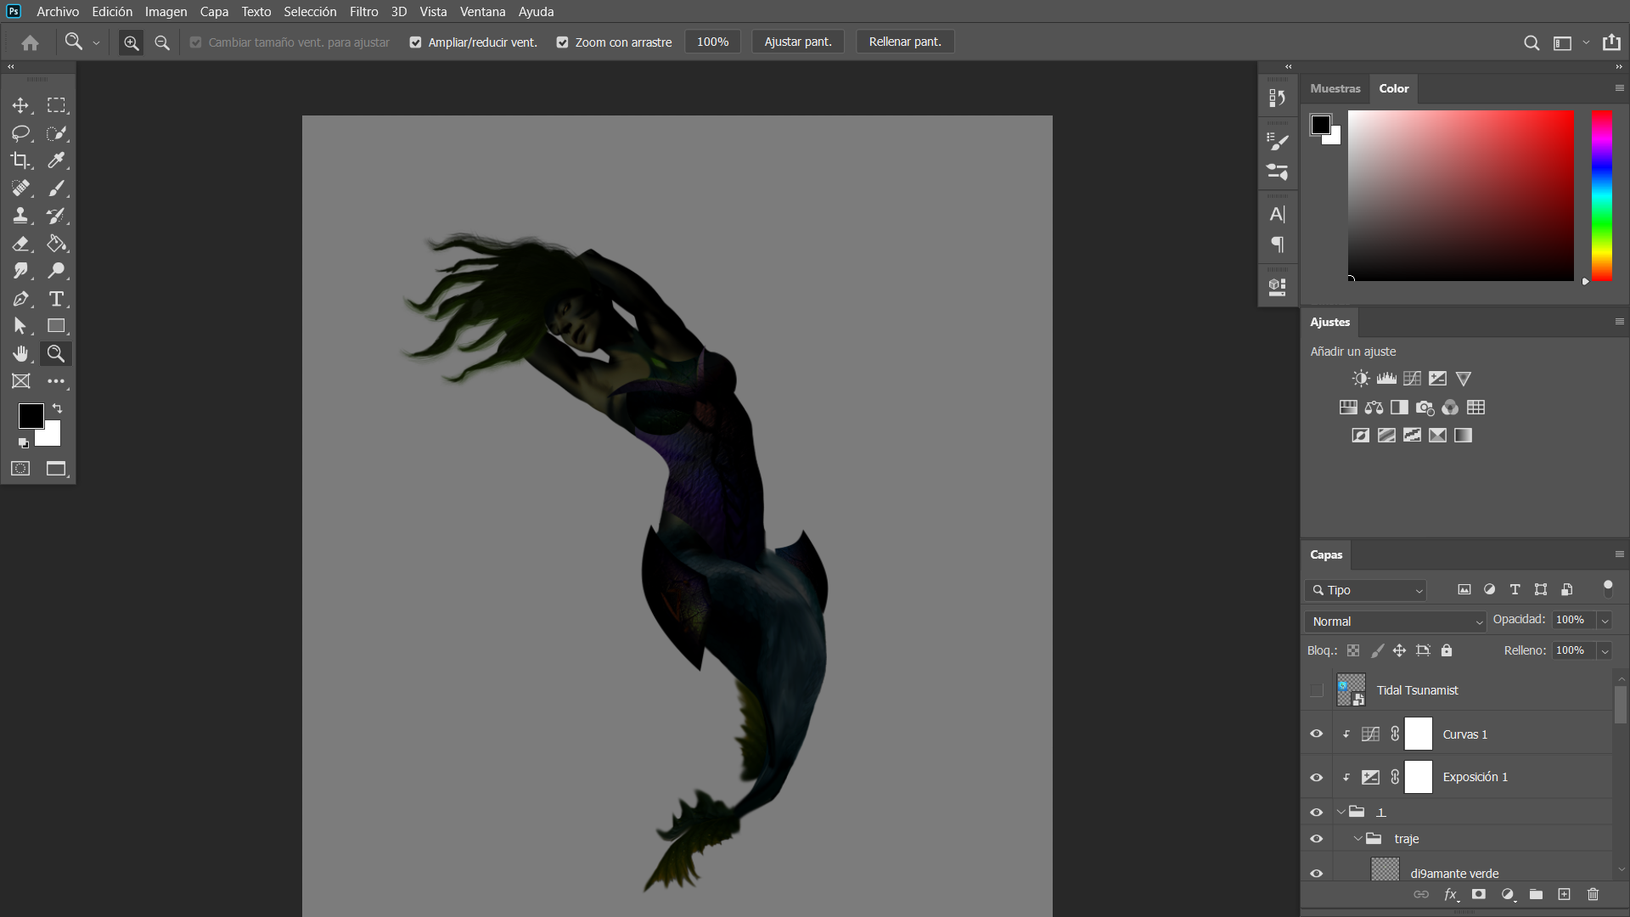Collapse the traje group
The image size is (1630, 917).
tap(1357, 839)
